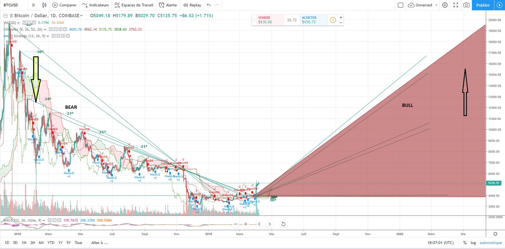Expand Vol(20) indicator dropdown arrow
This screenshot has width=505, height=249.
[19, 23]
